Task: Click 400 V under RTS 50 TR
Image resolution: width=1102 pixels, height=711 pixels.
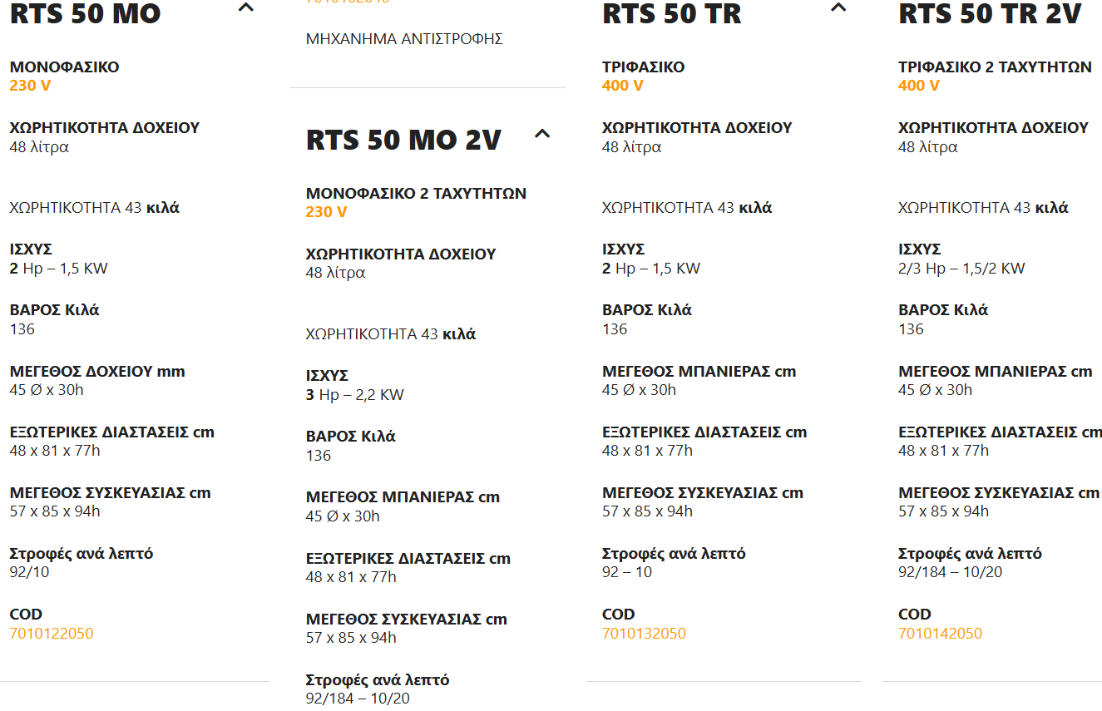Action: click(622, 86)
